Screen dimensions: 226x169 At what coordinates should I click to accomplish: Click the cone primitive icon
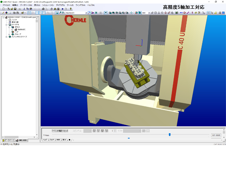pyautogui.click(x=159, y=13)
